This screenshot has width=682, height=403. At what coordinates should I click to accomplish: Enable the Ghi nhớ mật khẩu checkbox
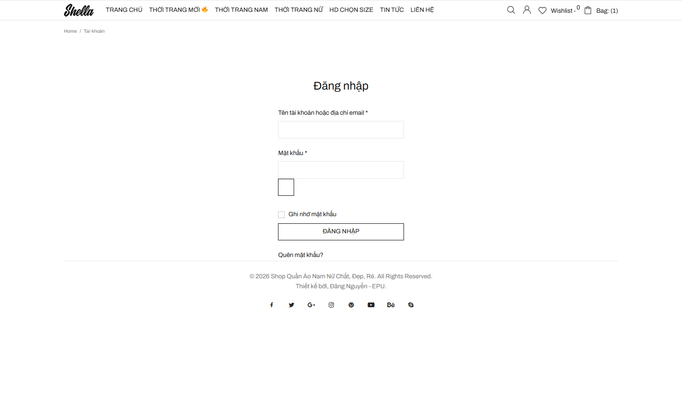(x=281, y=215)
